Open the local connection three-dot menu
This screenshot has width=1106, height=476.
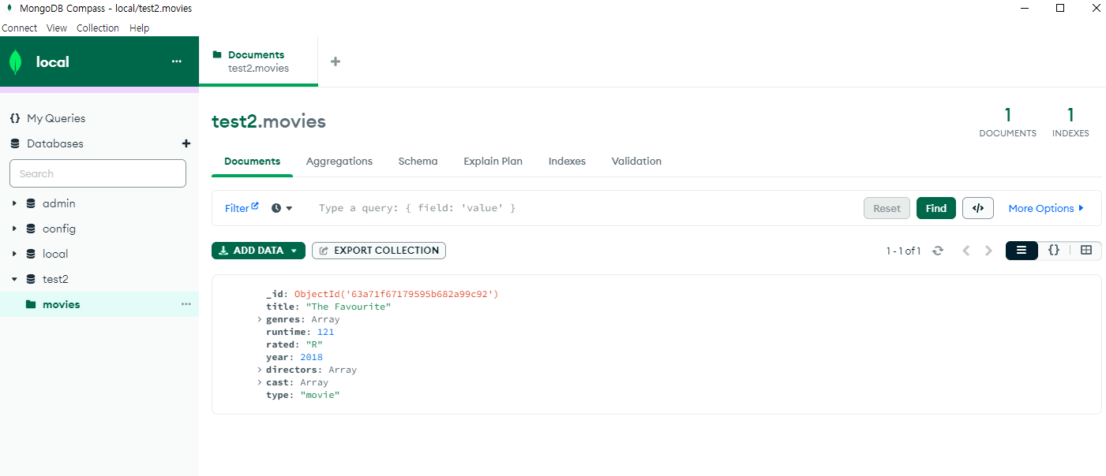point(176,61)
